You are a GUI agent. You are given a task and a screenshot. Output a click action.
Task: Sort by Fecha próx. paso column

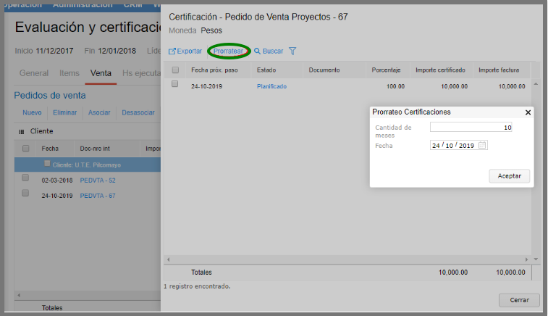tap(214, 70)
